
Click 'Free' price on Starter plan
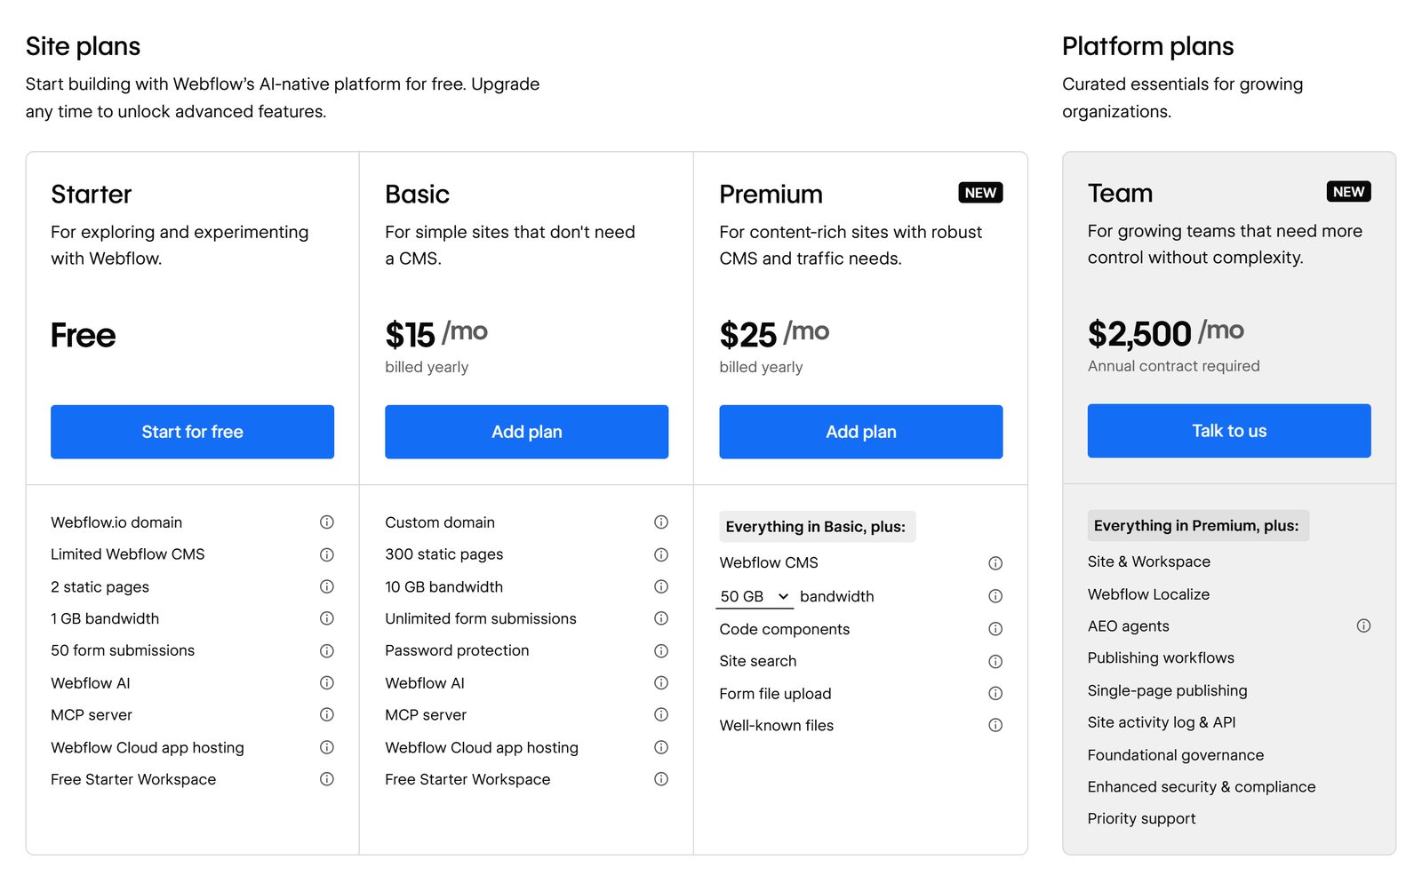click(83, 335)
